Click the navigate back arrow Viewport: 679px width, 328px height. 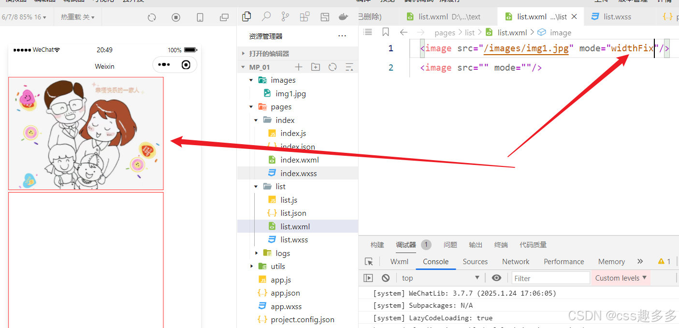click(404, 32)
